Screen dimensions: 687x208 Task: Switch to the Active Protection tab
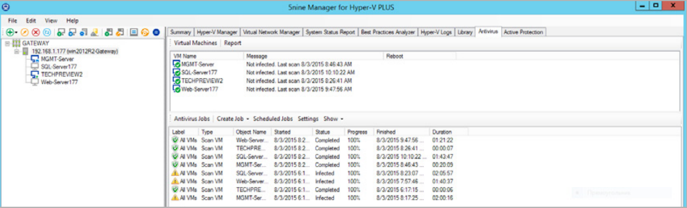(523, 32)
